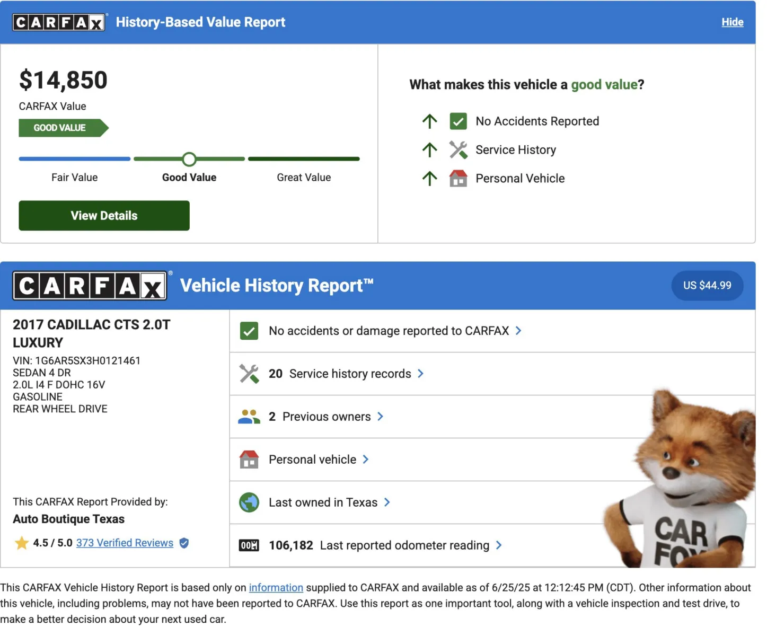Click the Fair Value label
The height and width of the screenshot is (636, 767).
point(75,178)
